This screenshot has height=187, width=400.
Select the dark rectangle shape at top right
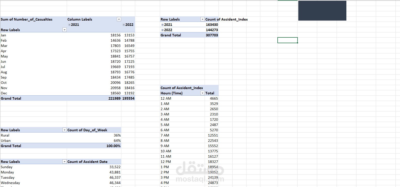[322, 11]
